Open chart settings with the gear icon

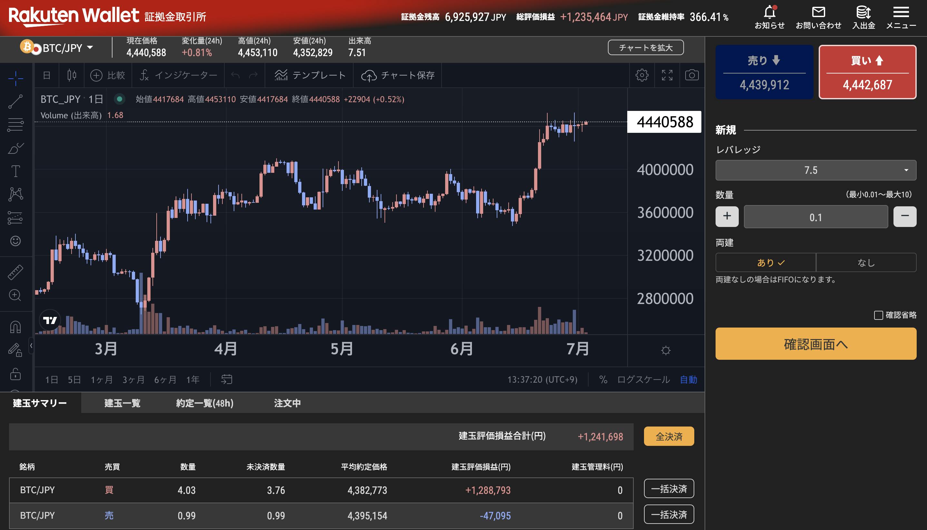click(x=642, y=75)
